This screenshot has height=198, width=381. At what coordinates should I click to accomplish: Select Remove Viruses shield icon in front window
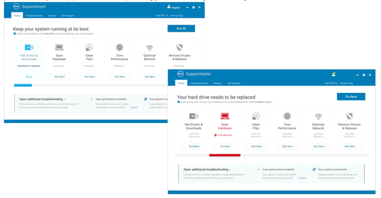(349, 116)
